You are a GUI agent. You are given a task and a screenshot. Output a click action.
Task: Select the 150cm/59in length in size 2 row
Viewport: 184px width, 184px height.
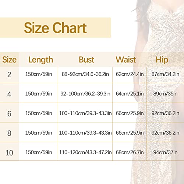[x=39, y=74]
